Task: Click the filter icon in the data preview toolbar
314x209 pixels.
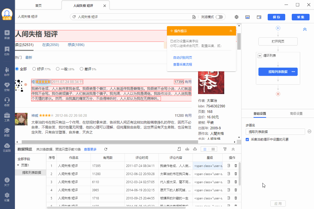Action: [x=225, y=149]
